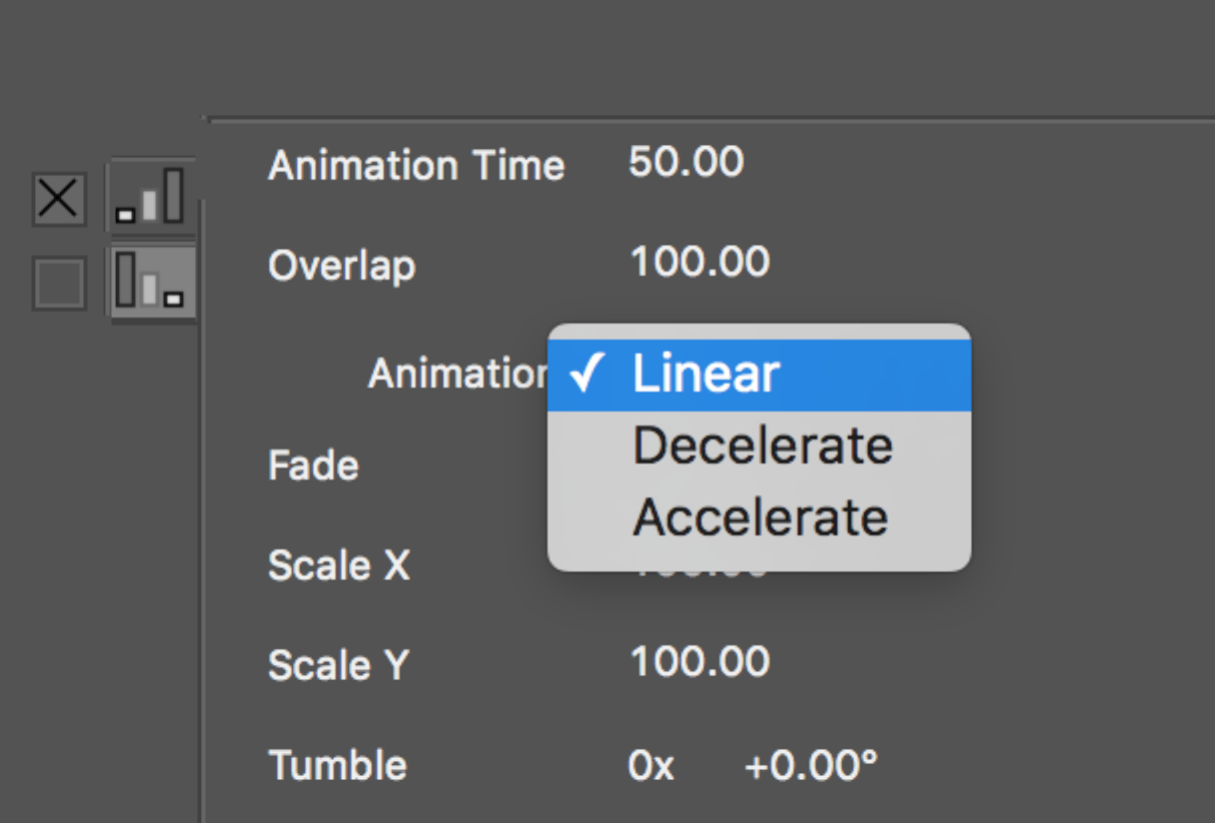Enable the empty checkbox beside descending bars
This screenshot has width=1215, height=823.
tap(59, 283)
